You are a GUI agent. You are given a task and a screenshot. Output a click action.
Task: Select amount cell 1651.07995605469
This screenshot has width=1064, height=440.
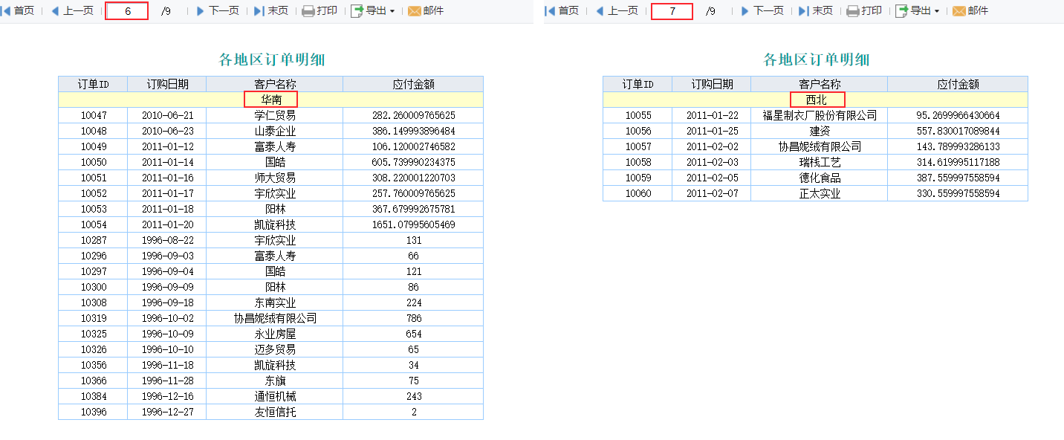(x=414, y=224)
